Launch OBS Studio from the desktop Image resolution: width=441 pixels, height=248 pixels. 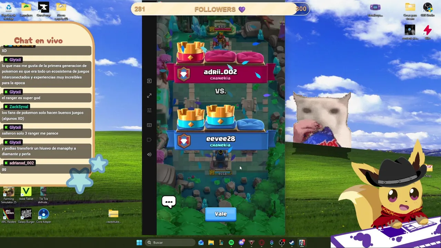pos(428,10)
